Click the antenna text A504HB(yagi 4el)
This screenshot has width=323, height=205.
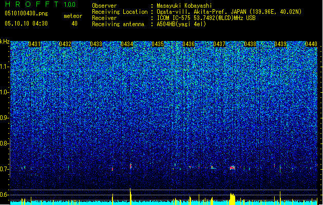click(181, 24)
